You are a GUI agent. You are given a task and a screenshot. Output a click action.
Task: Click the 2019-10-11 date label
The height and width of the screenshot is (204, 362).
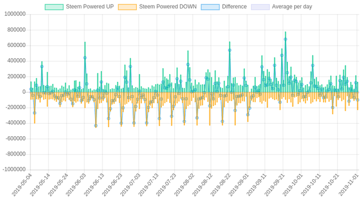coord(311,185)
